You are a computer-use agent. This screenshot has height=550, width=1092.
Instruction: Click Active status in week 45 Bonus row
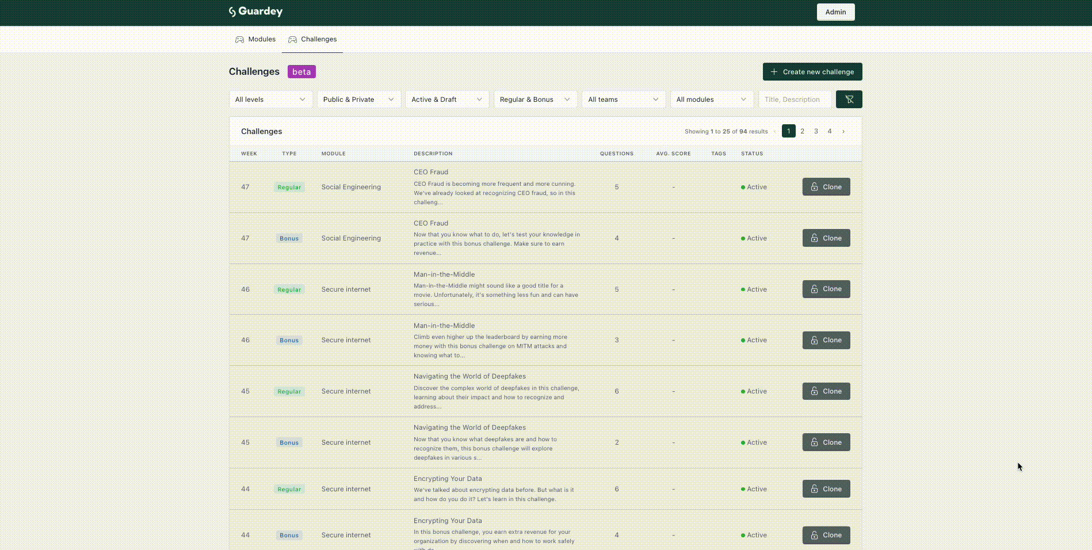pyautogui.click(x=754, y=442)
